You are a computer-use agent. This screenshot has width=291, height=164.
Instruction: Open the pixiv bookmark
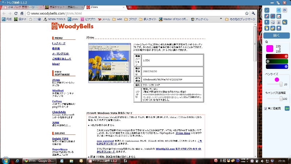(x=73, y=19)
